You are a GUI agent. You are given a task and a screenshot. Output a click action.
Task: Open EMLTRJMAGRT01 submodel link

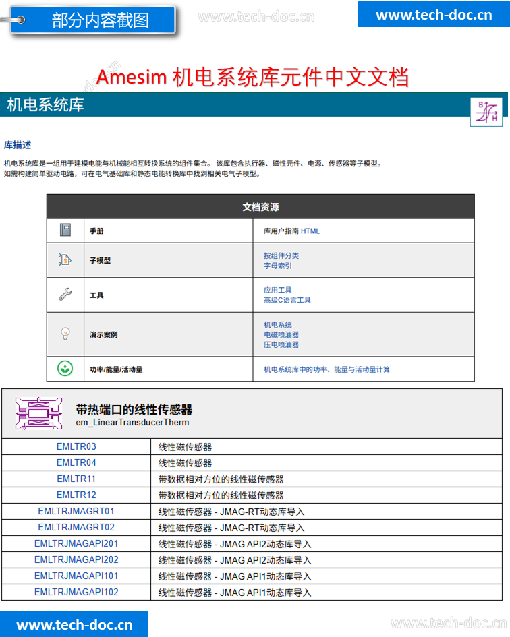[76, 511]
